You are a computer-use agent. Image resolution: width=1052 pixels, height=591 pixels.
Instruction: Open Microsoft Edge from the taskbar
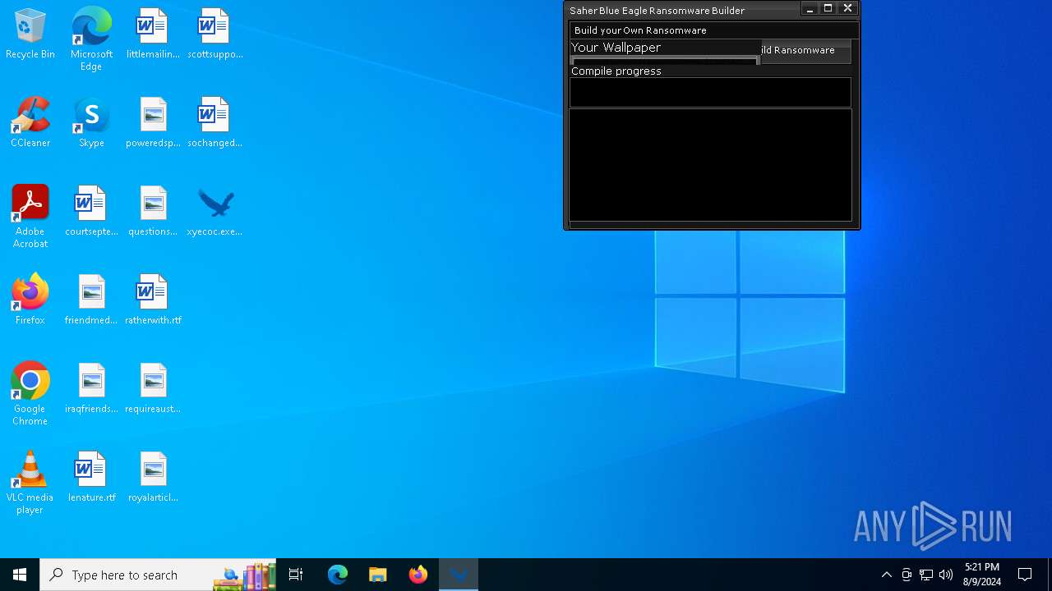coord(338,575)
